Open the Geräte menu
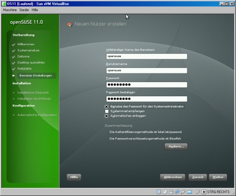Image resolution: width=236 pixels, height=196 pixels. point(24,10)
